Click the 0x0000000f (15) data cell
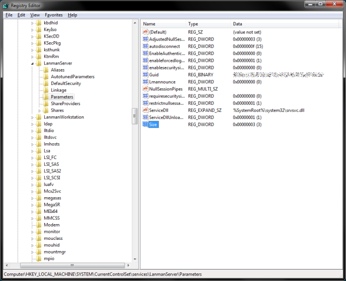Image resolution: width=346 pixels, height=281 pixels. (x=248, y=46)
